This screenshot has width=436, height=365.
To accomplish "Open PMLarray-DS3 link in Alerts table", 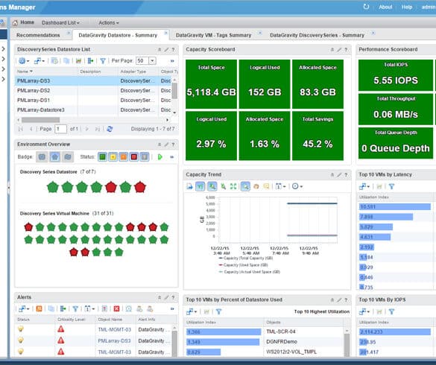I will click(x=114, y=341).
